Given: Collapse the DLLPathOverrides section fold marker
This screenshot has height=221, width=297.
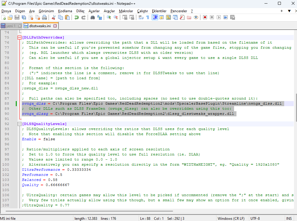Looking at the screenshot, I should tap(19, 37).
